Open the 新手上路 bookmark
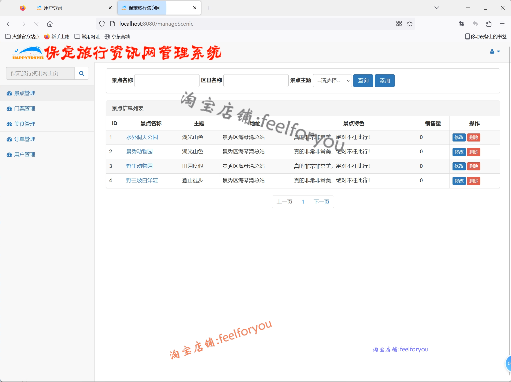The height and width of the screenshot is (382, 511). pyautogui.click(x=57, y=37)
